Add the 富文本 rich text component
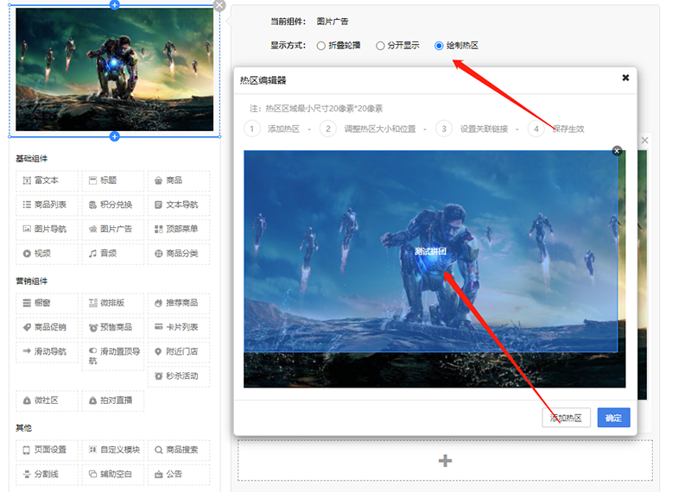This screenshot has height=492, width=691. pyautogui.click(x=47, y=180)
